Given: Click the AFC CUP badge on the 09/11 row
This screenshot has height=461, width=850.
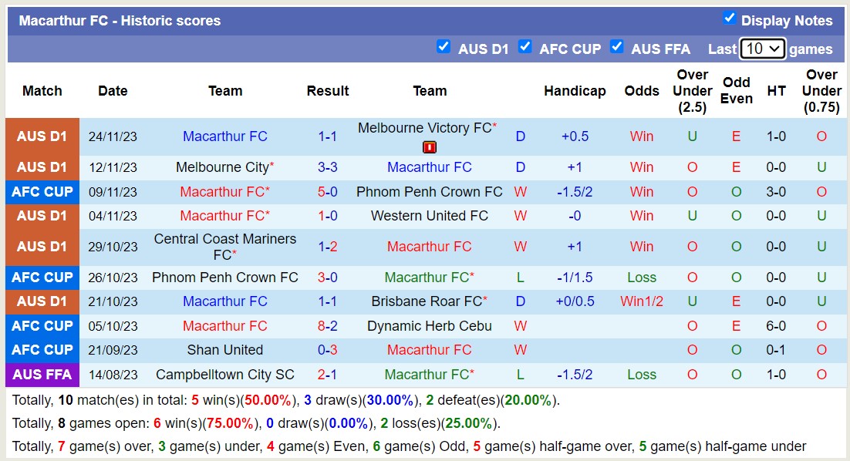Looking at the screenshot, I should [42, 192].
